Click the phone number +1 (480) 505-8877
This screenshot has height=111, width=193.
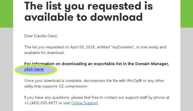pyautogui.click(x=41, y=103)
